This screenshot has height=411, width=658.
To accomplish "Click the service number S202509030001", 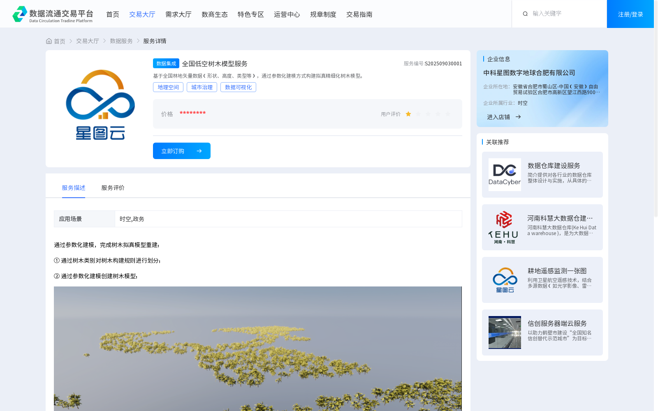I will point(443,64).
